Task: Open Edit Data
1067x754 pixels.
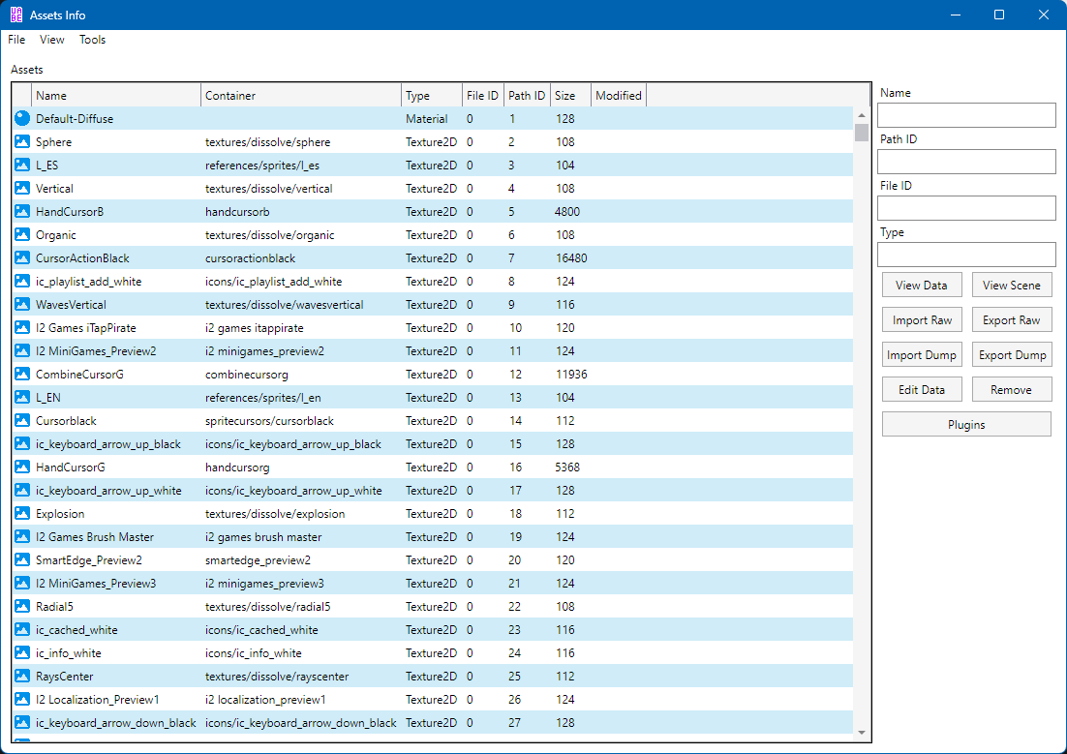Action: coord(922,389)
